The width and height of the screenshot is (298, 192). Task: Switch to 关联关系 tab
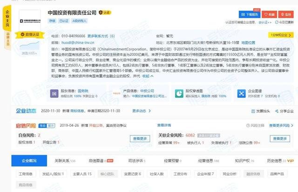coord(65,161)
